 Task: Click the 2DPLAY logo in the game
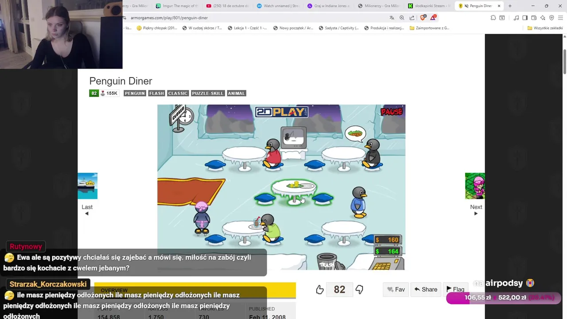[x=281, y=112]
